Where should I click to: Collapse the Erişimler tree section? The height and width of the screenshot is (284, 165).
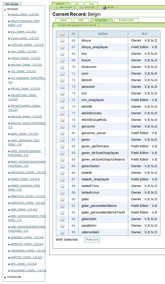coord(5,10)
